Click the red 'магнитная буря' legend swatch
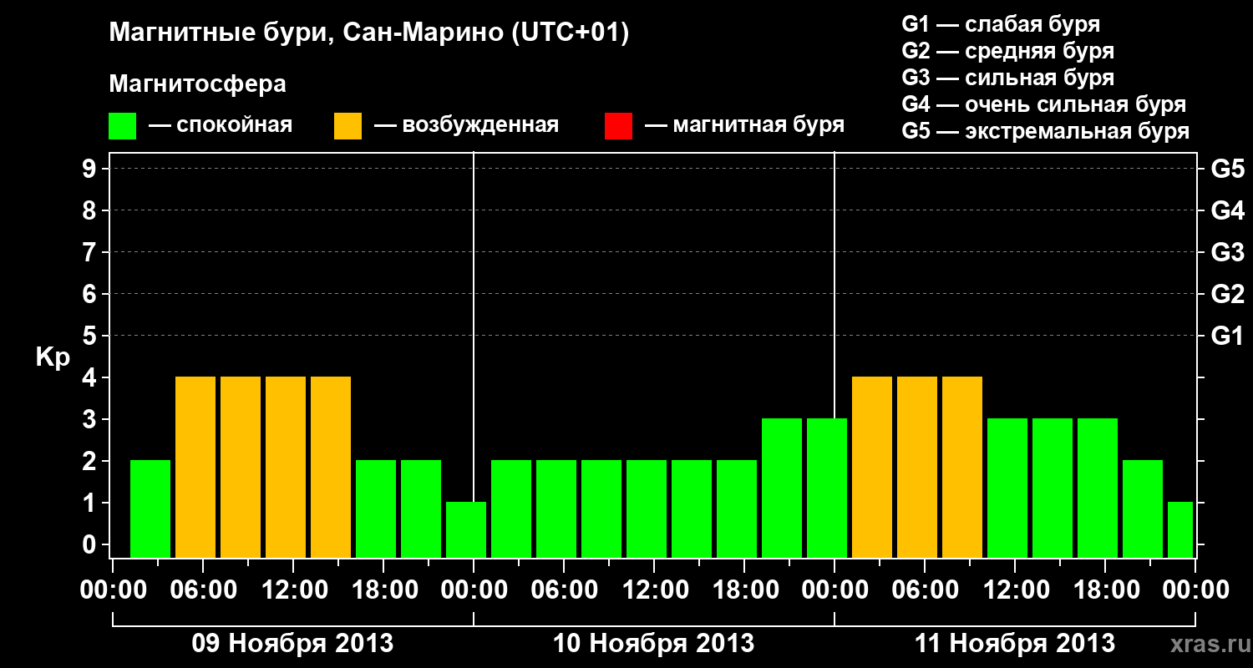Viewport: 1253px width, 668px height. coord(618,126)
